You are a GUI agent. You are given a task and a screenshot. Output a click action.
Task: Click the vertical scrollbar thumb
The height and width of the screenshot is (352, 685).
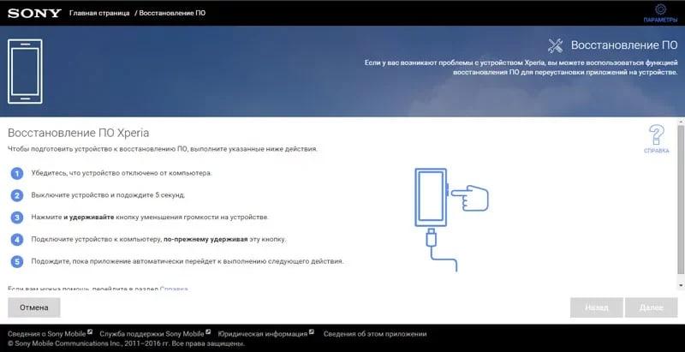(681, 200)
